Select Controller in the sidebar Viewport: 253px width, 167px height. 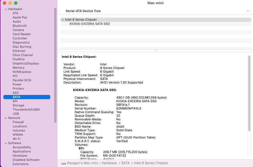[x=20, y=38]
